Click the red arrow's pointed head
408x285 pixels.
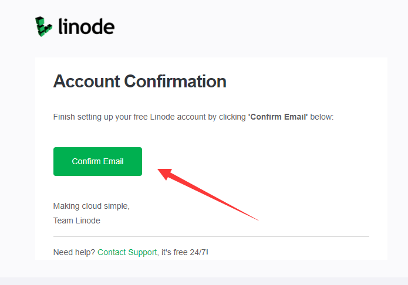coord(165,173)
